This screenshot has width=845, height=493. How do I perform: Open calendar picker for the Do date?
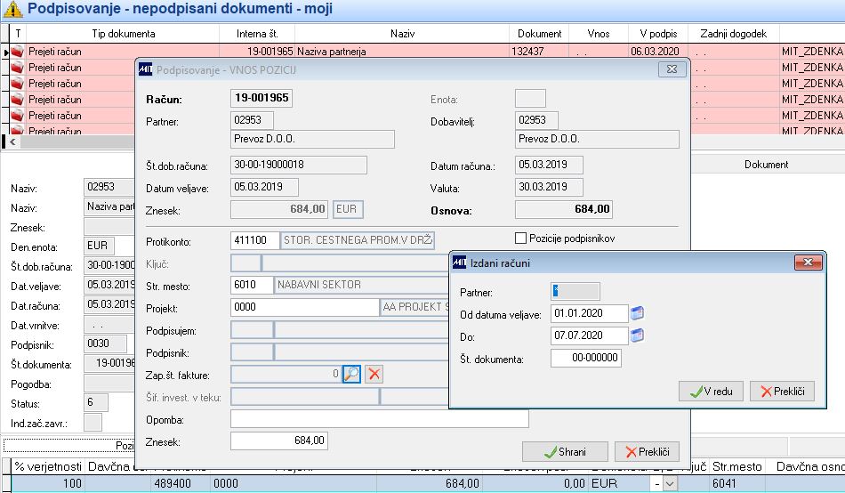pos(637,335)
